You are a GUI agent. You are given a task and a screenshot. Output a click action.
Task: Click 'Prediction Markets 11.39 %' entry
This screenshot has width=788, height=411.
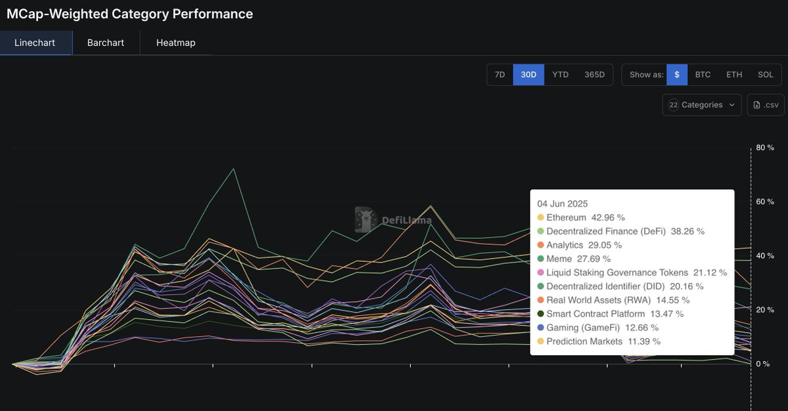[x=599, y=342]
